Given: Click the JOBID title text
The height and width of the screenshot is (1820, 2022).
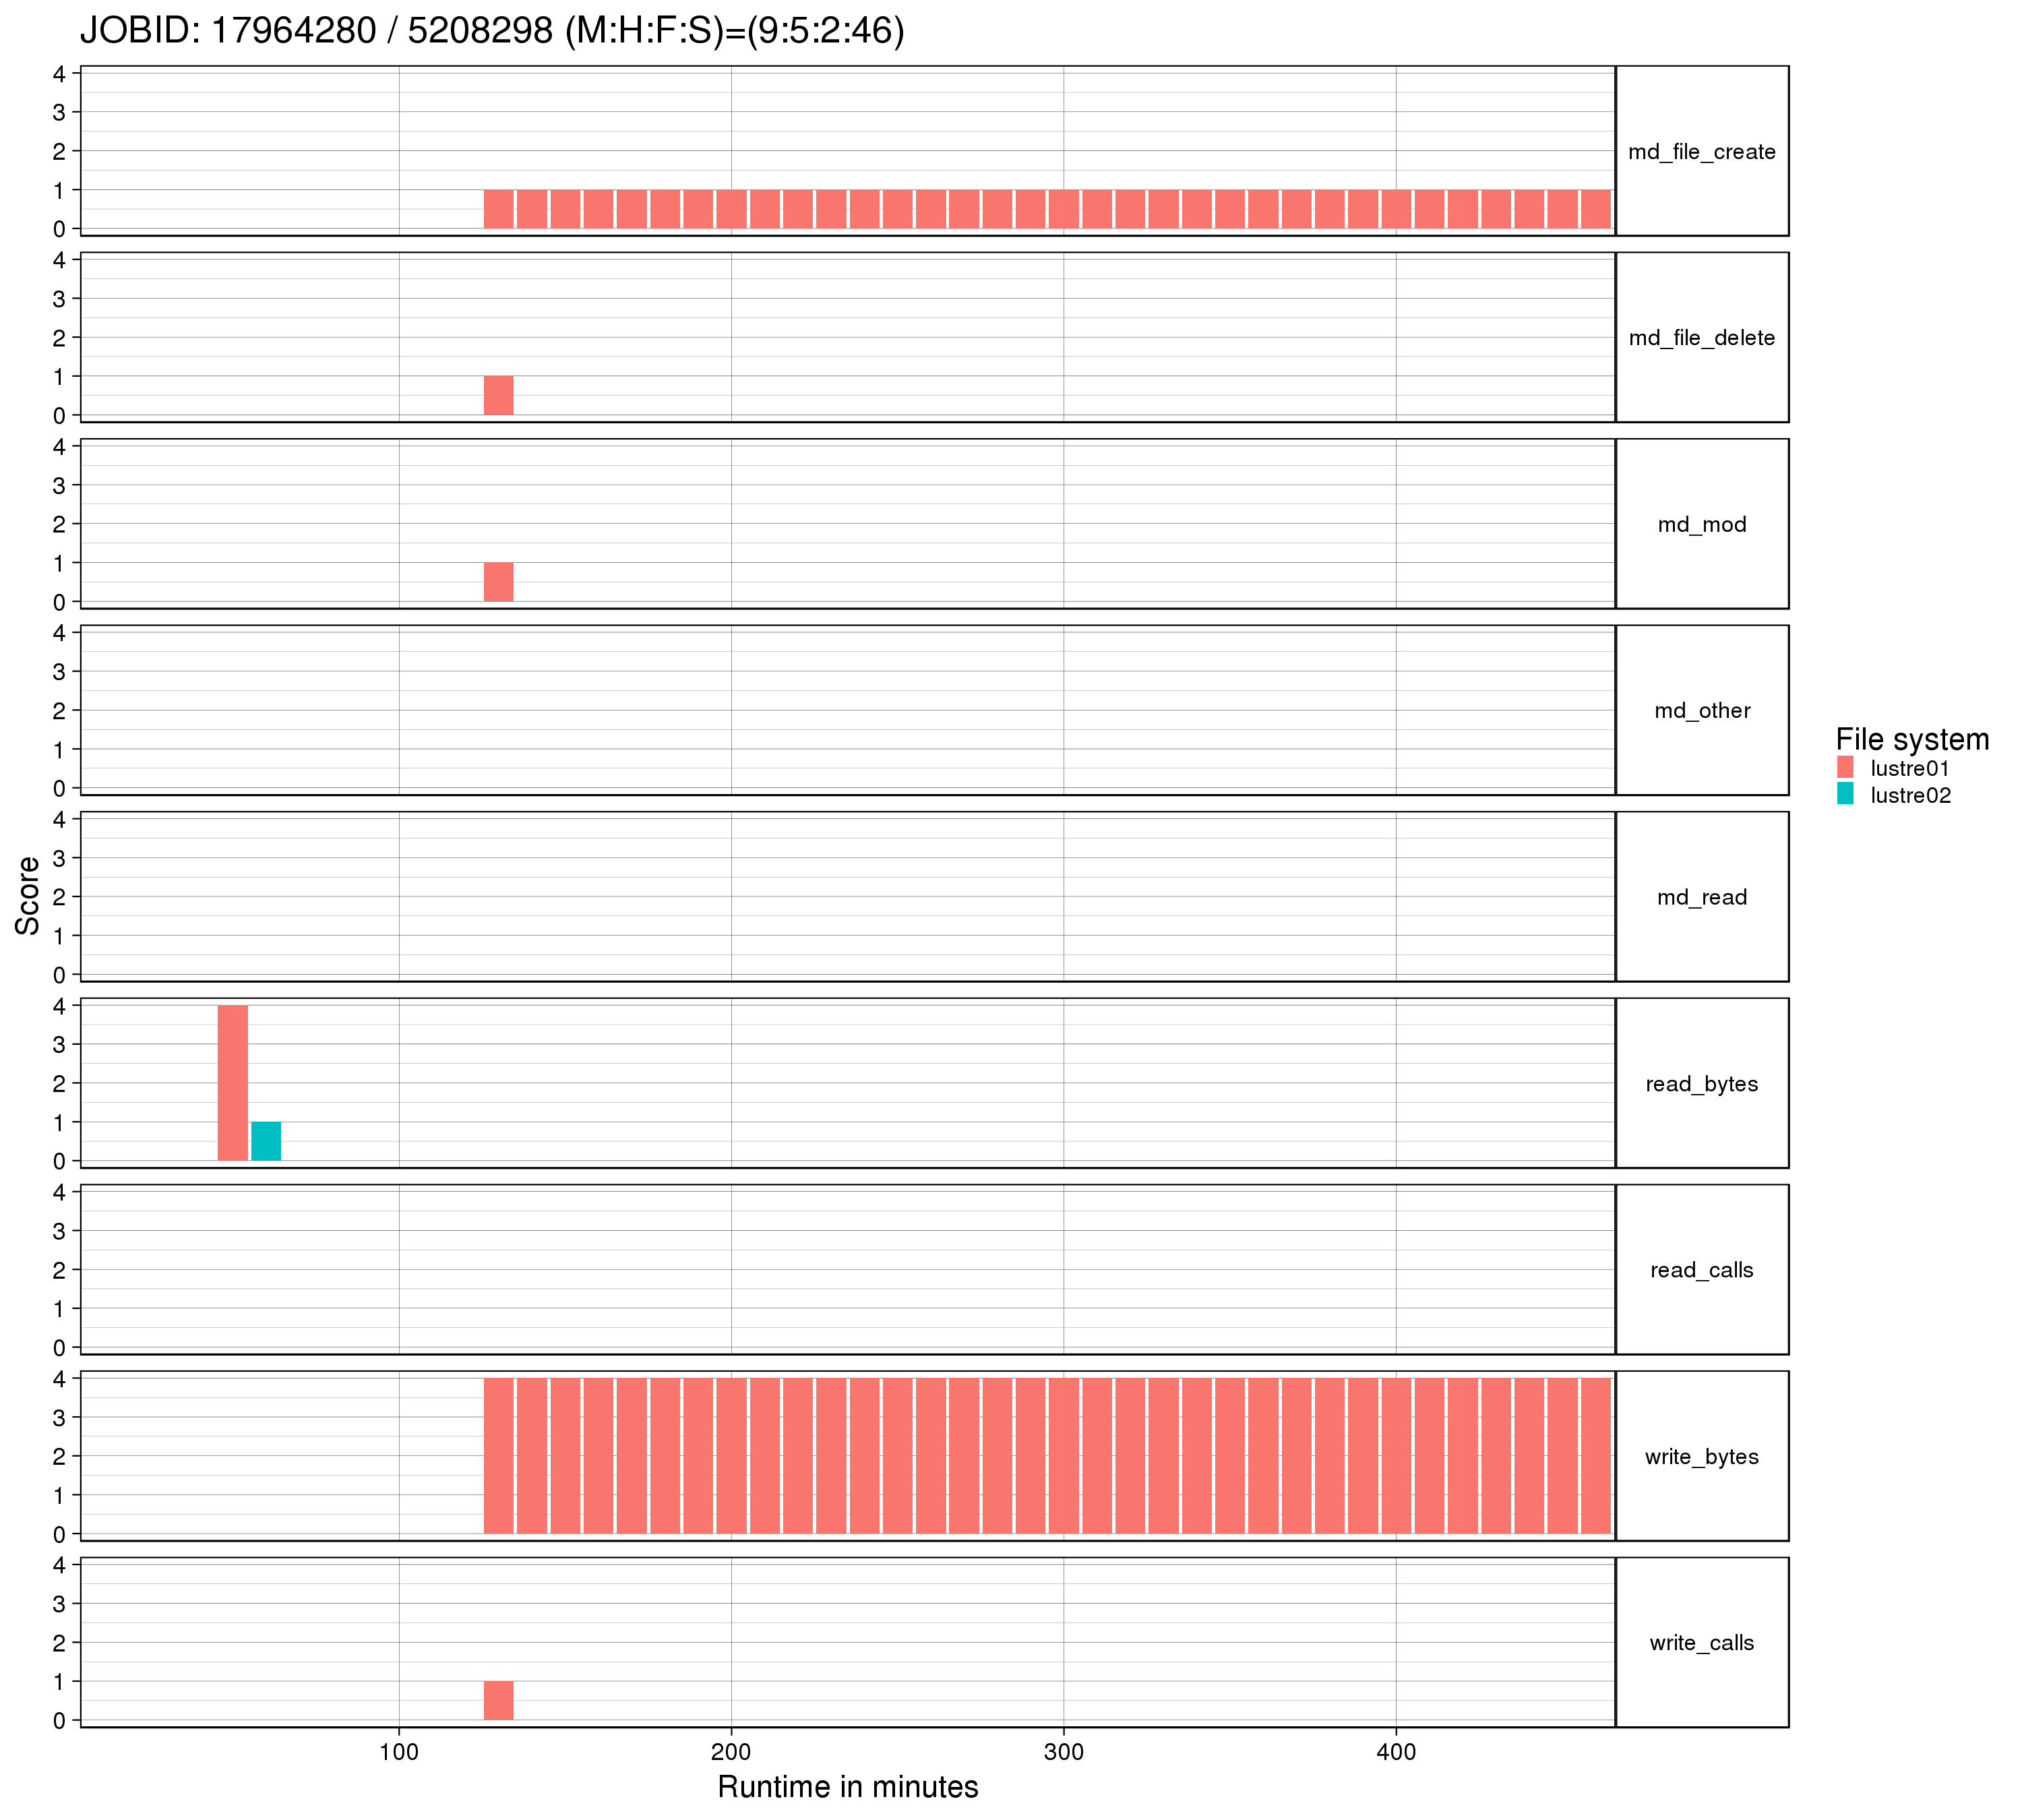Looking at the screenshot, I should coord(492,31).
